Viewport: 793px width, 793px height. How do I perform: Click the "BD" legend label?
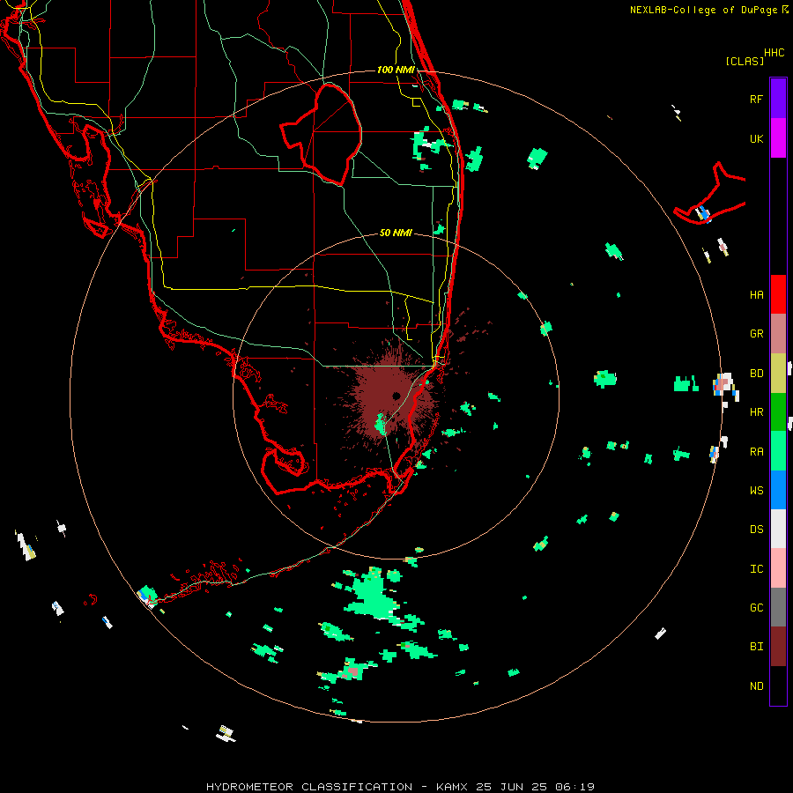(x=756, y=374)
